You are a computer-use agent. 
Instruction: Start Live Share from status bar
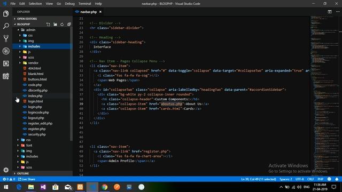pos(27,179)
